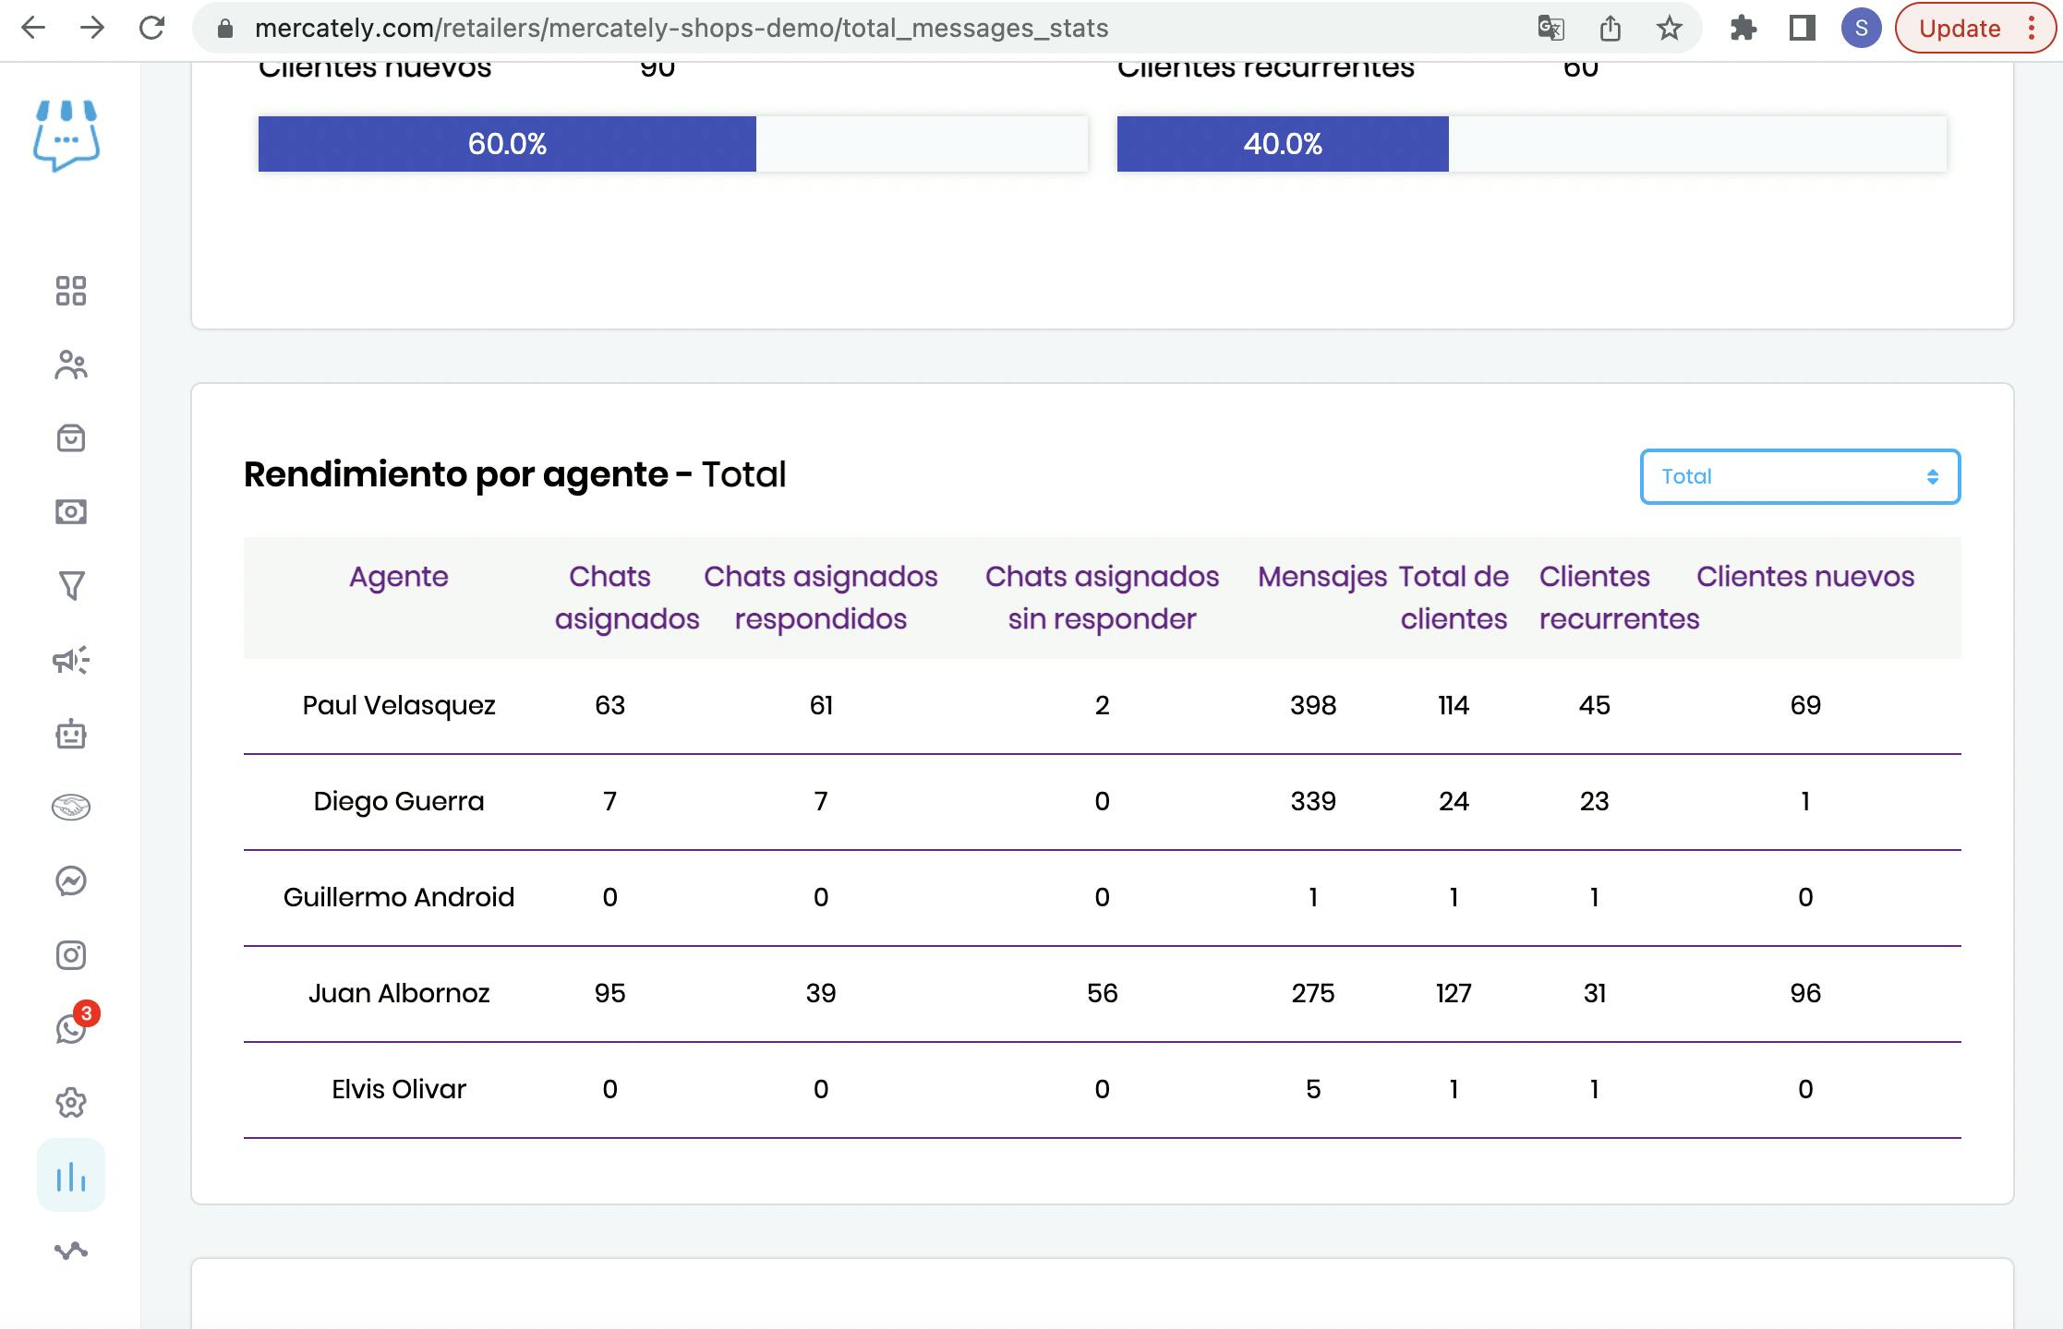Screen dimensions: 2063x1329
Task: Click the 339 messages value for Diego Guerra
Action: pos(1313,802)
